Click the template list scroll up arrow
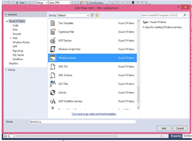 [139, 21]
